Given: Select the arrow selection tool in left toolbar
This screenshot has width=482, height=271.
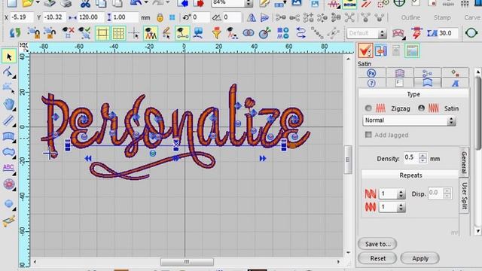Looking at the screenshot, I should [9, 56].
